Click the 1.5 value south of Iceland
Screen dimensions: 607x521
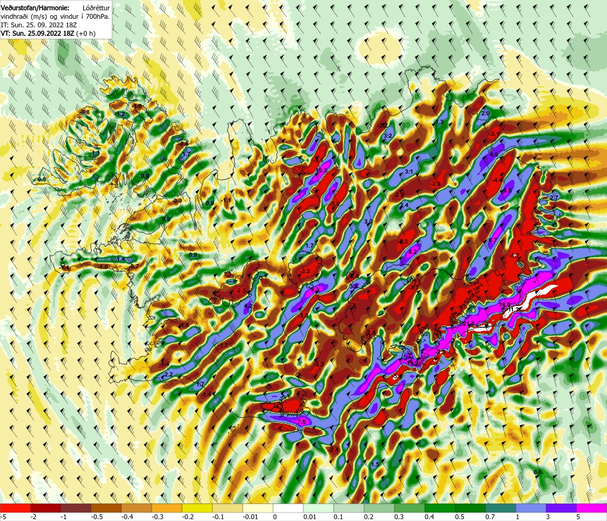tap(375, 465)
